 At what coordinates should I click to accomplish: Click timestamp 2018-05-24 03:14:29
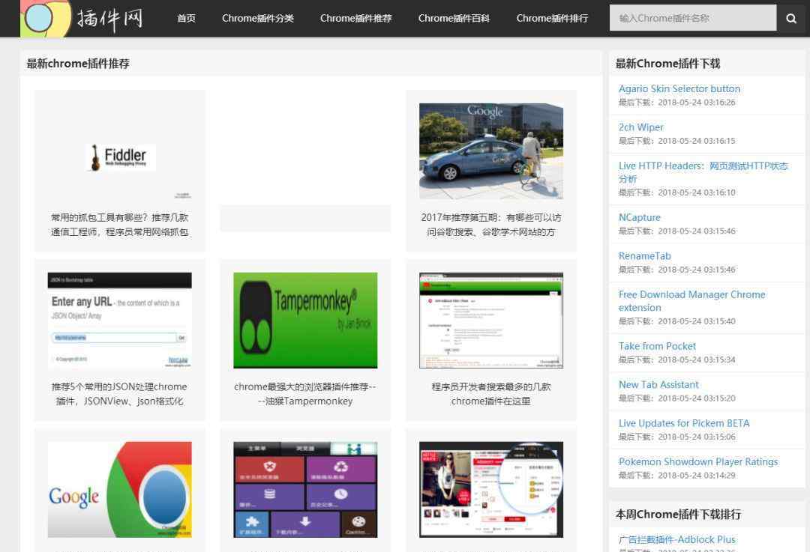[x=696, y=476]
